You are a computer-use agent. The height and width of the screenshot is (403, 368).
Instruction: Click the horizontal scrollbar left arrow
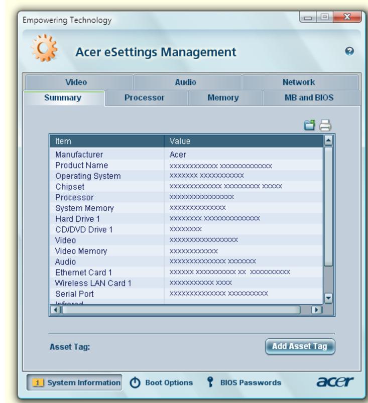56,310
